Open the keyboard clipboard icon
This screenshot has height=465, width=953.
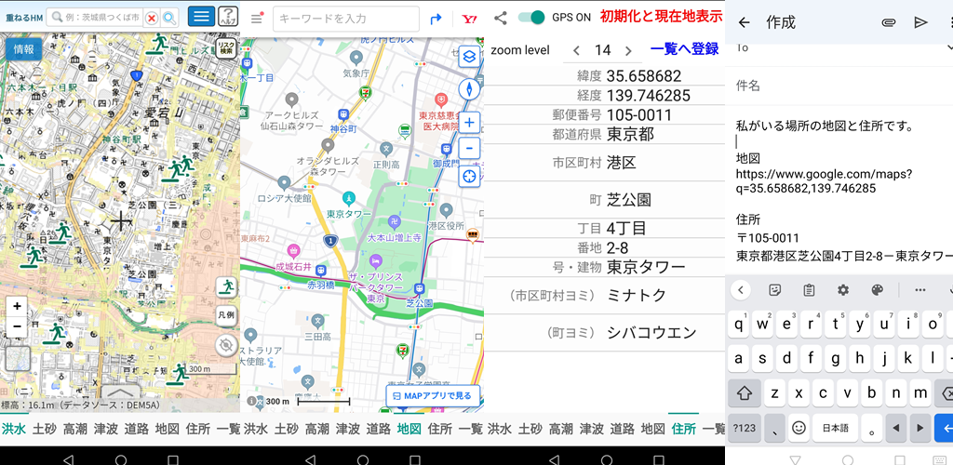pyautogui.click(x=809, y=289)
